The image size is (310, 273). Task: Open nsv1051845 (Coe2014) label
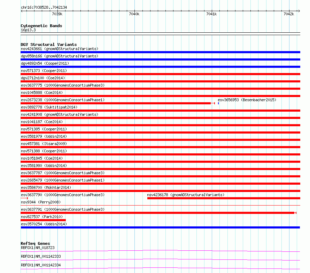click(42, 158)
